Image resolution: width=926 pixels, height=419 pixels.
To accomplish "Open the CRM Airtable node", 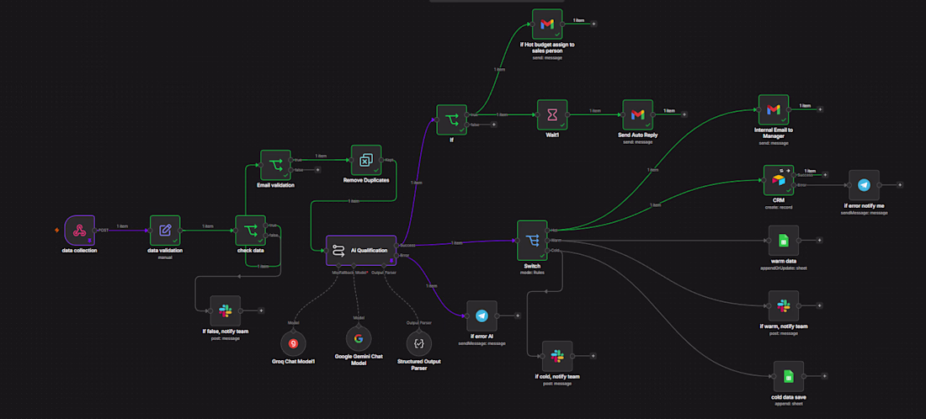I will (779, 180).
